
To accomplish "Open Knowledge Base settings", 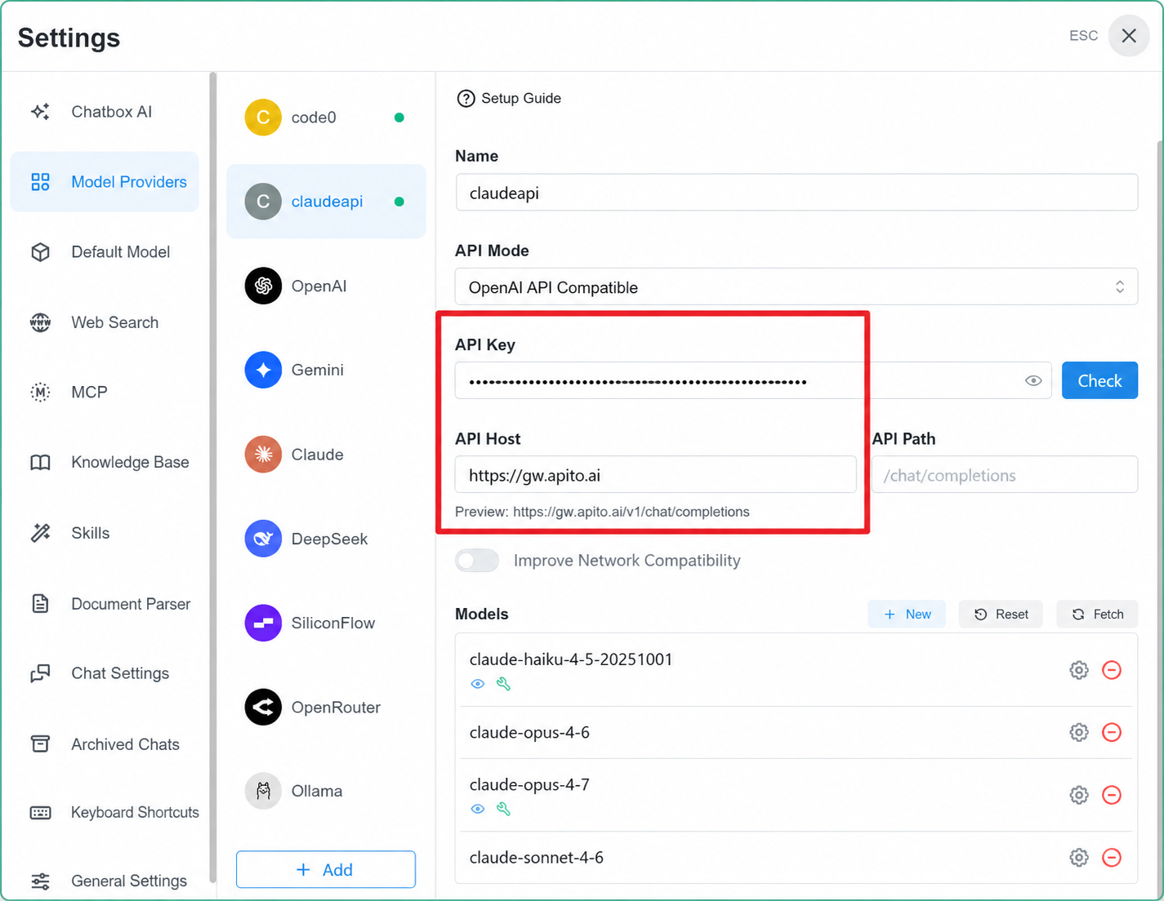I will [x=105, y=463].
